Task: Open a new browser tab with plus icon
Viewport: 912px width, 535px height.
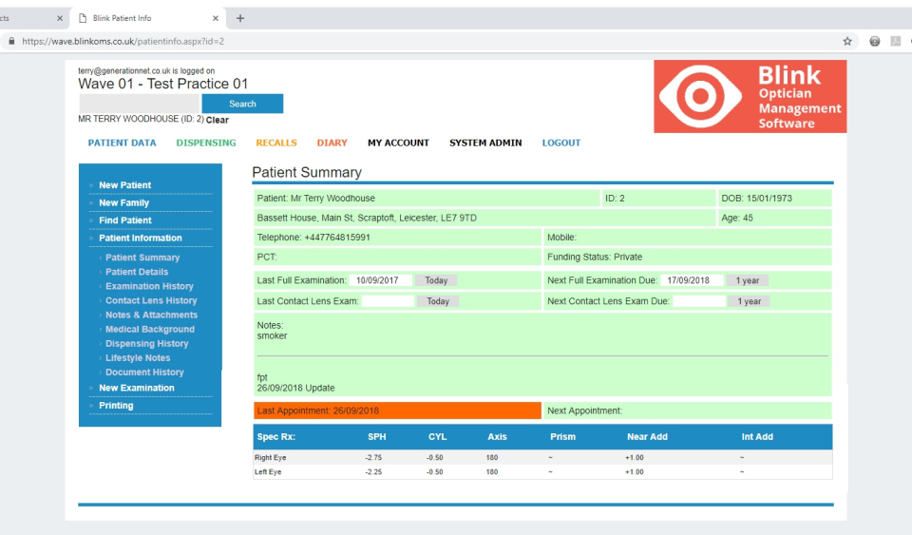Action: [x=240, y=18]
